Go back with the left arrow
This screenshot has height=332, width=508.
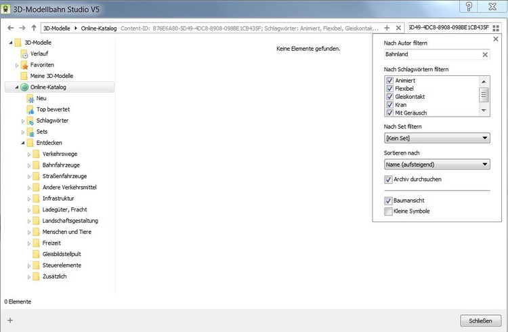coord(10,28)
